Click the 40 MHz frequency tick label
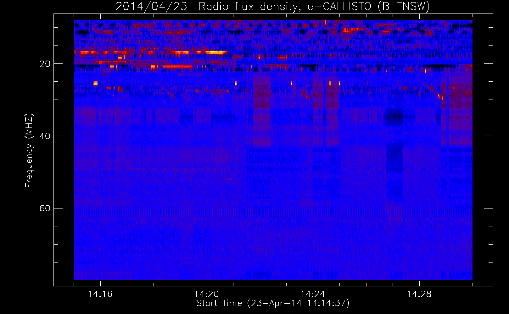The width and height of the screenshot is (509, 314). coord(45,136)
